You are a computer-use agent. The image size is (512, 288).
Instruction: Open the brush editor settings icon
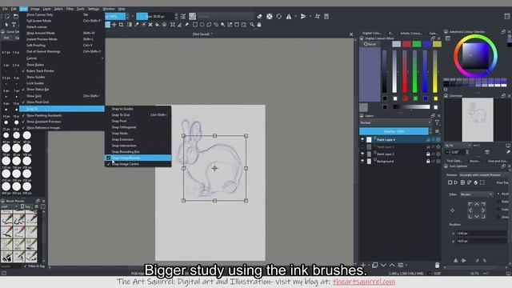point(183,16)
